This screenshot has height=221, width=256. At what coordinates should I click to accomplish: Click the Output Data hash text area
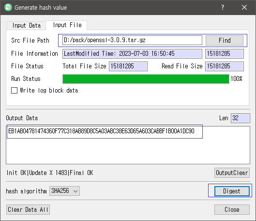tap(128, 145)
